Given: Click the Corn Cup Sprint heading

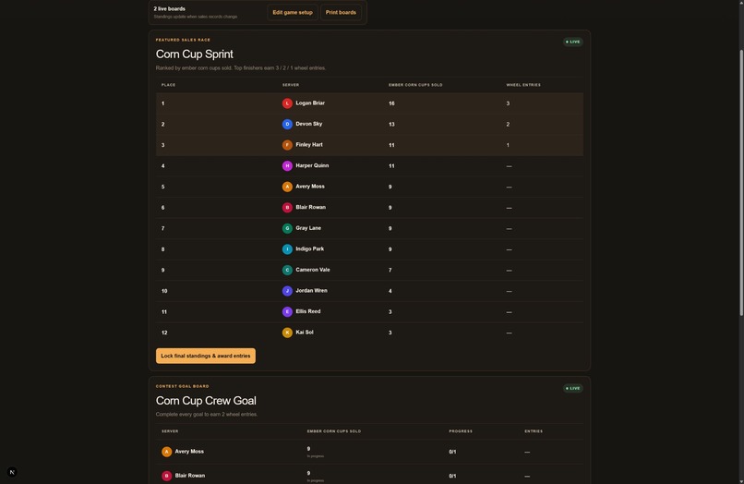Looking at the screenshot, I should (195, 54).
